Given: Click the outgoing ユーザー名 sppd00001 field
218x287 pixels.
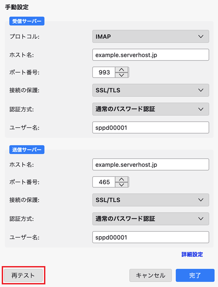Looking at the screenshot, I should [150, 237].
